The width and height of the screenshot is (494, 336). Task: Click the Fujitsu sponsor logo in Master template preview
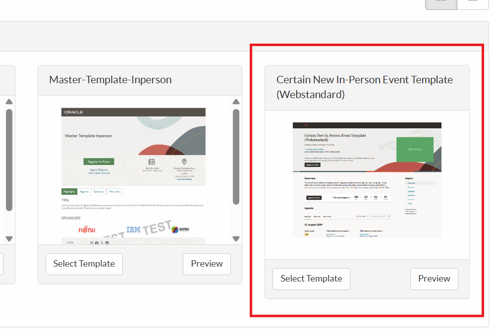(87, 230)
